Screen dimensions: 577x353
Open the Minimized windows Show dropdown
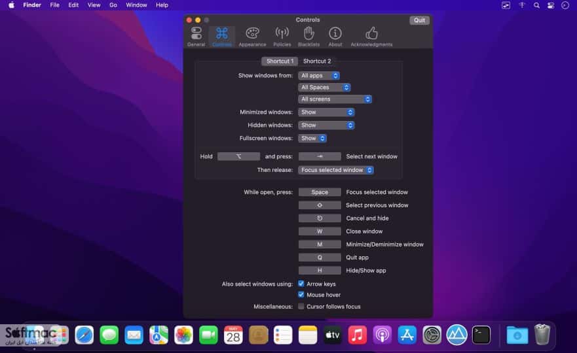[326, 112]
